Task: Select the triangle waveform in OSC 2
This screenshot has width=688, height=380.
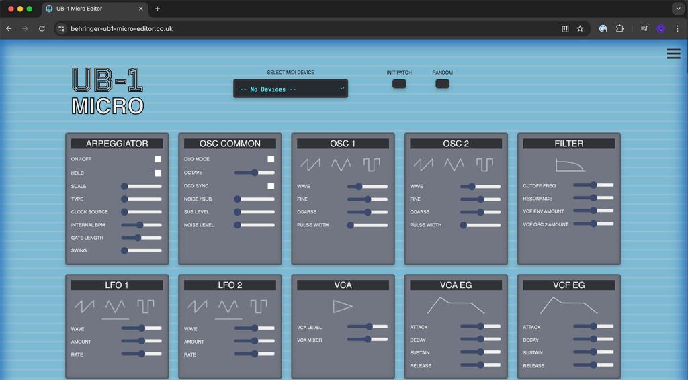Action: tap(454, 164)
